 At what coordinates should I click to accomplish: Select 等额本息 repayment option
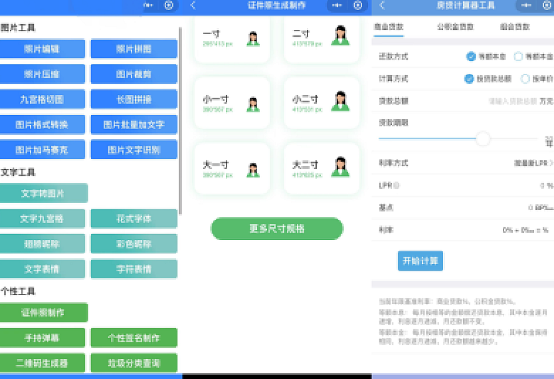tap(471, 57)
